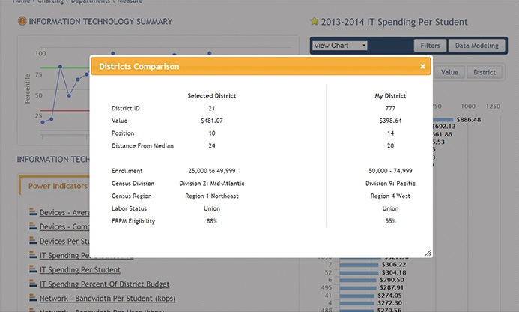This screenshot has width=519, height=312.
Task: Click the bar labeled $886.48
Action: point(443,120)
